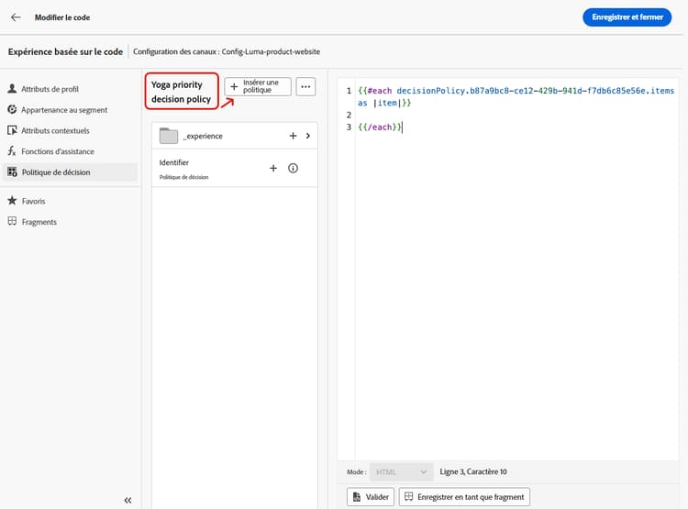
Task: Open Attributs de profil section
Action: point(50,89)
